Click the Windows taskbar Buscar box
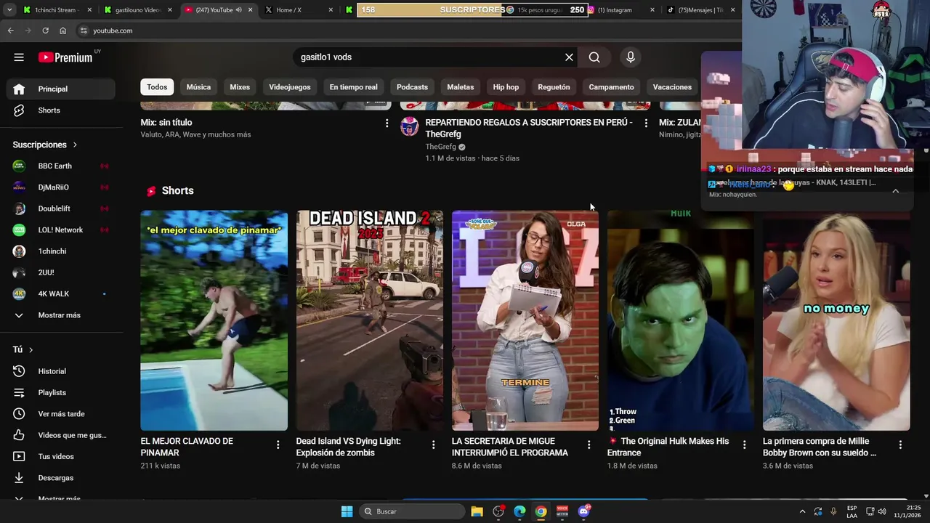The width and height of the screenshot is (930, 523). [412, 511]
